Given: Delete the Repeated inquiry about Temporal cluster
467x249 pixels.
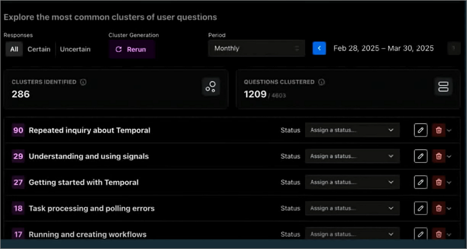Looking at the screenshot, I should coord(438,130).
